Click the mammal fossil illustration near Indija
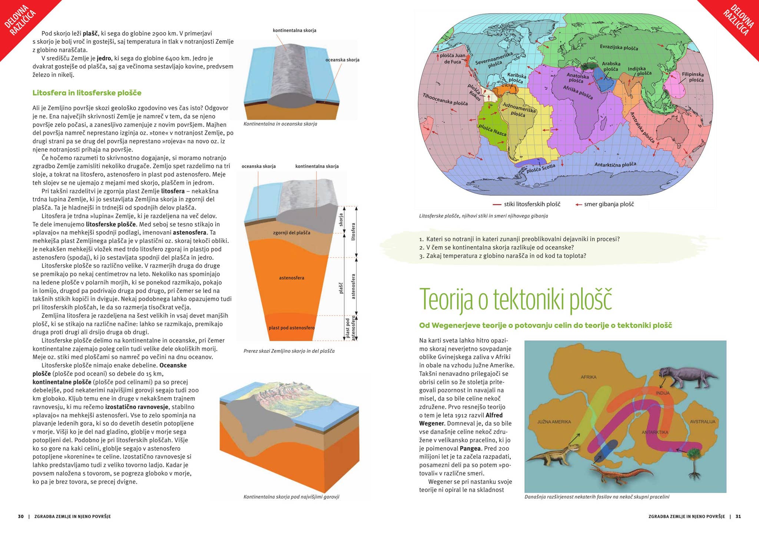759x536 pixels. click(687, 375)
